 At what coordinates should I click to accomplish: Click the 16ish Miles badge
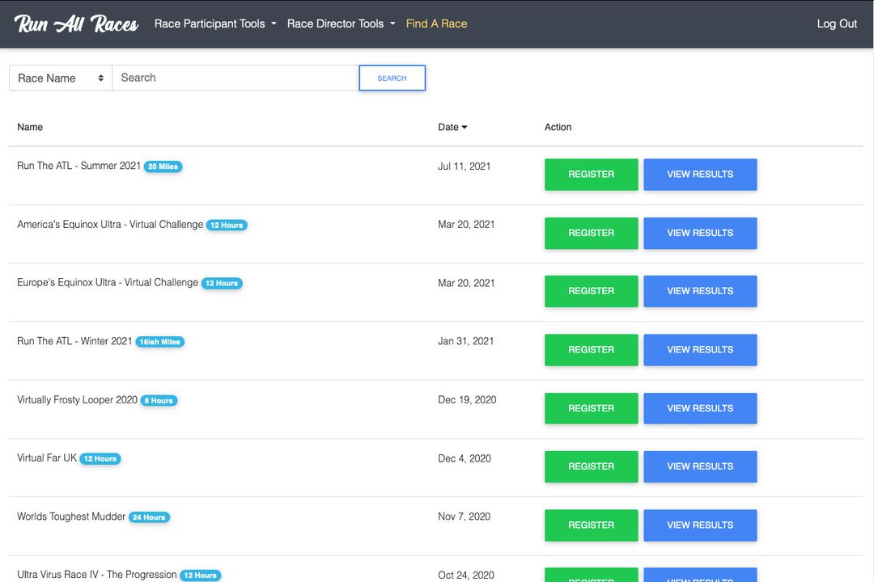159,341
